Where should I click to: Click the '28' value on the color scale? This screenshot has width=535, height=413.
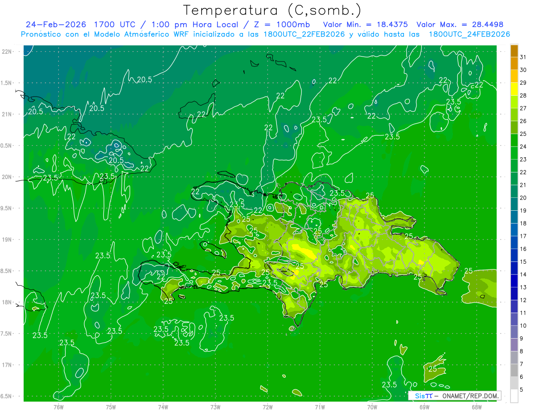coord(523,95)
